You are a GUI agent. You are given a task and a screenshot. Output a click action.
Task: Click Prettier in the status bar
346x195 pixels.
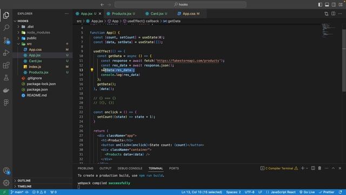click(327, 192)
